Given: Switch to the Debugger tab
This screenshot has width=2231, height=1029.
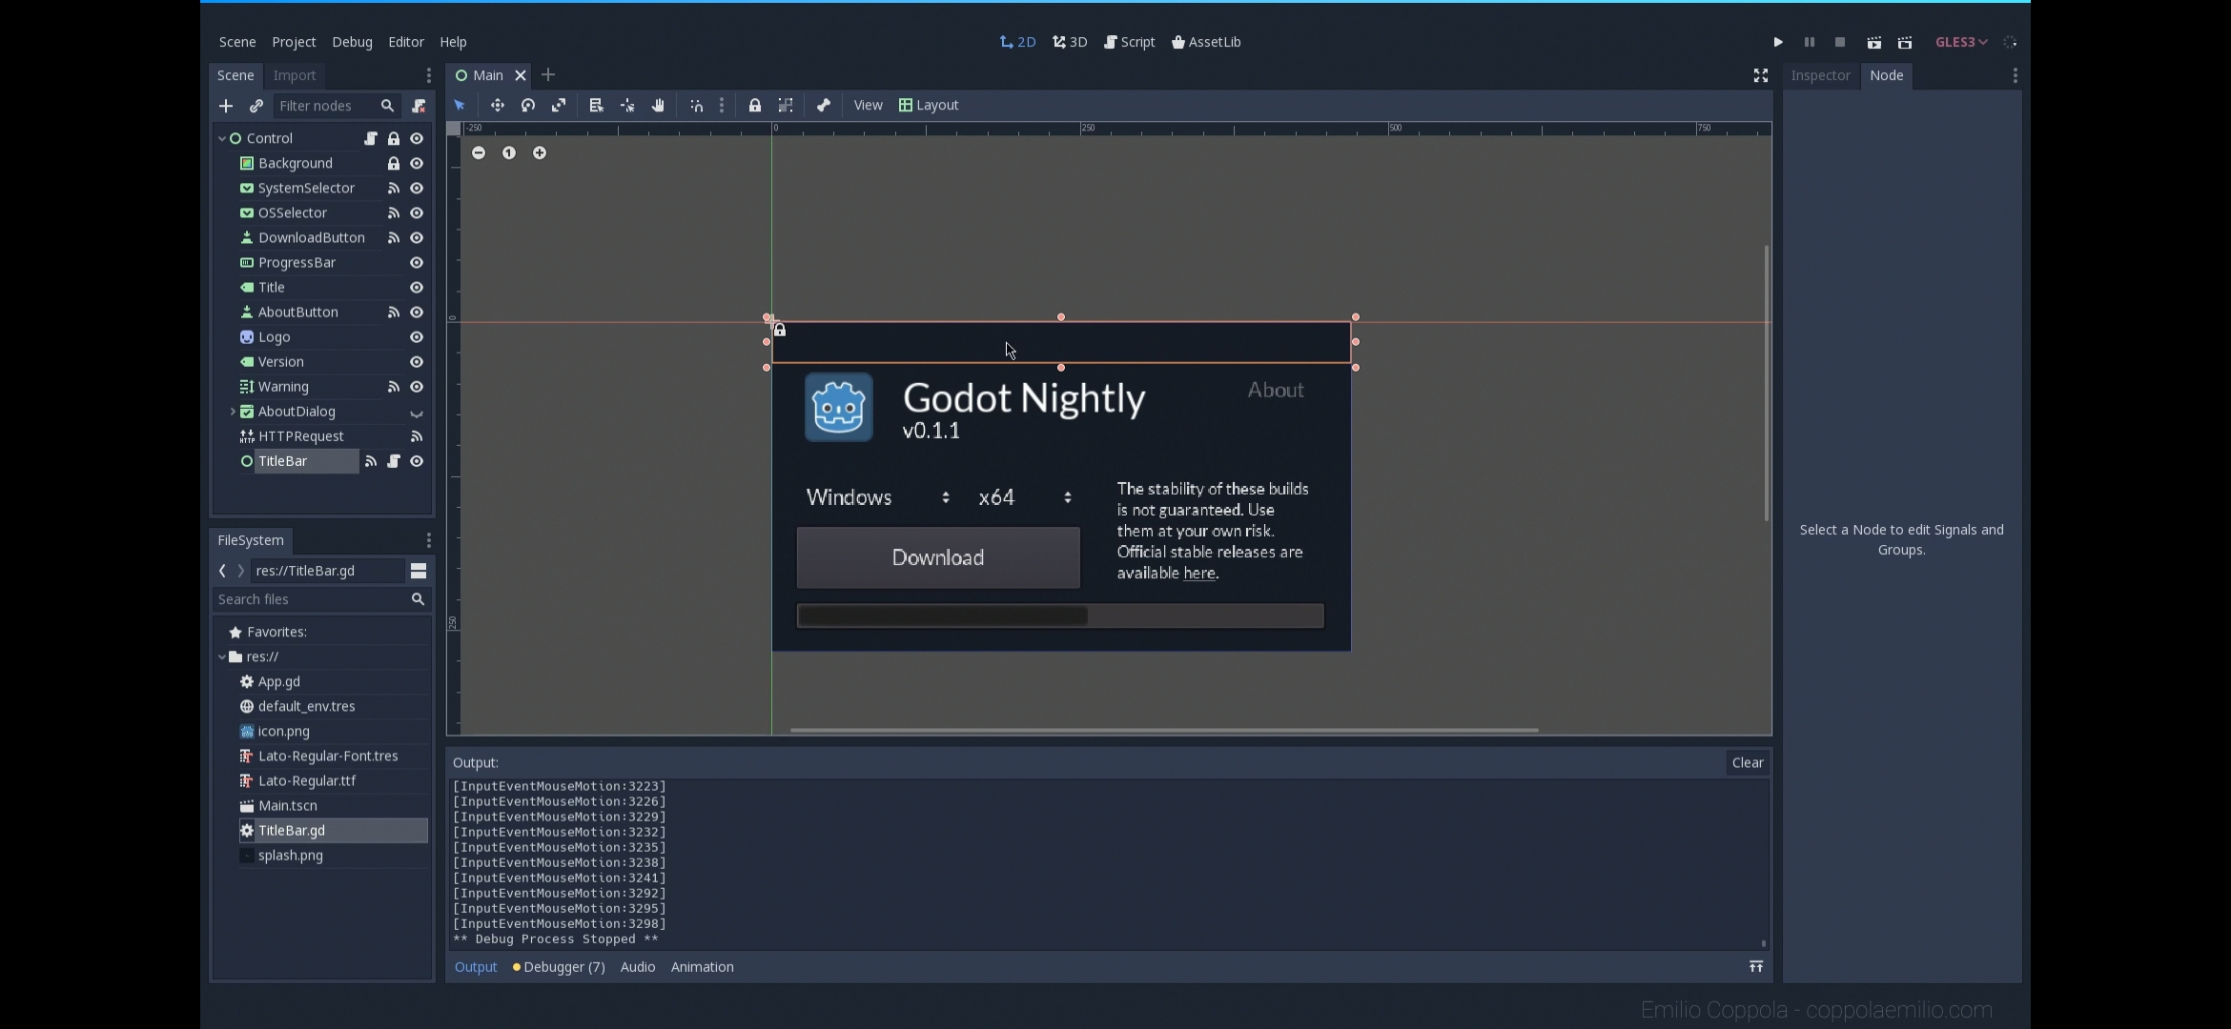Looking at the screenshot, I should coord(559,966).
